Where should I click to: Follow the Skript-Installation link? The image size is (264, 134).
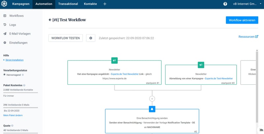tap(15, 60)
